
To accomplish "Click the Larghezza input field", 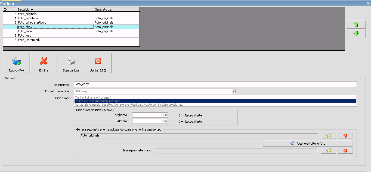I will pos(150,115).
